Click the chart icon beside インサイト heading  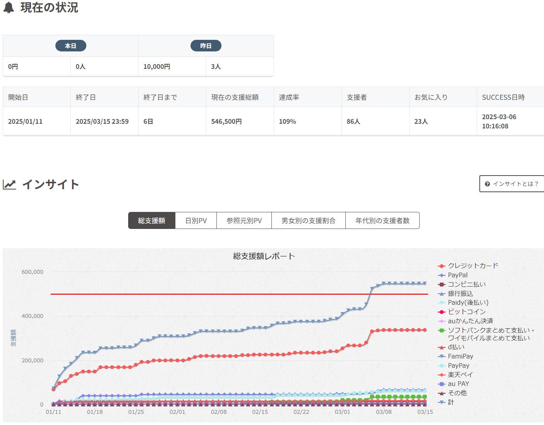tap(9, 184)
